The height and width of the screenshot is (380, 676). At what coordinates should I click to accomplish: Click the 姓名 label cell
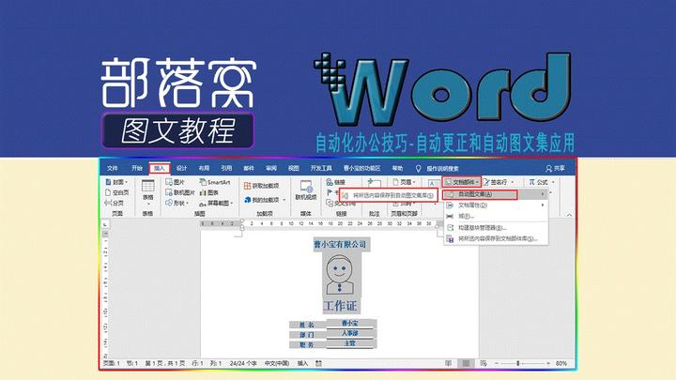click(x=307, y=325)
